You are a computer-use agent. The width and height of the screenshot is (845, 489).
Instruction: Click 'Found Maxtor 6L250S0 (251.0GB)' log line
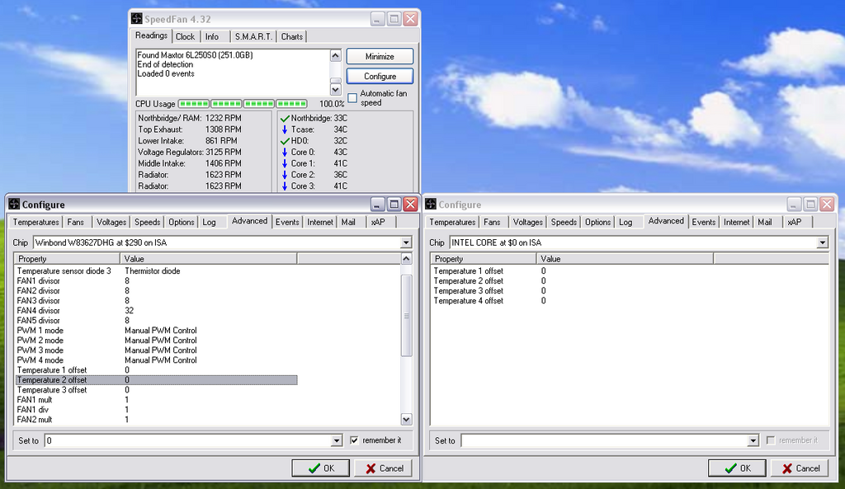point(195,55)
